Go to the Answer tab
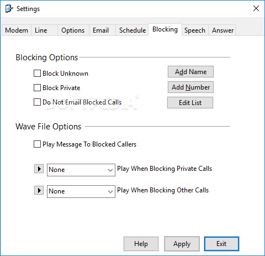Screen dimensions: 265x256 222,30
